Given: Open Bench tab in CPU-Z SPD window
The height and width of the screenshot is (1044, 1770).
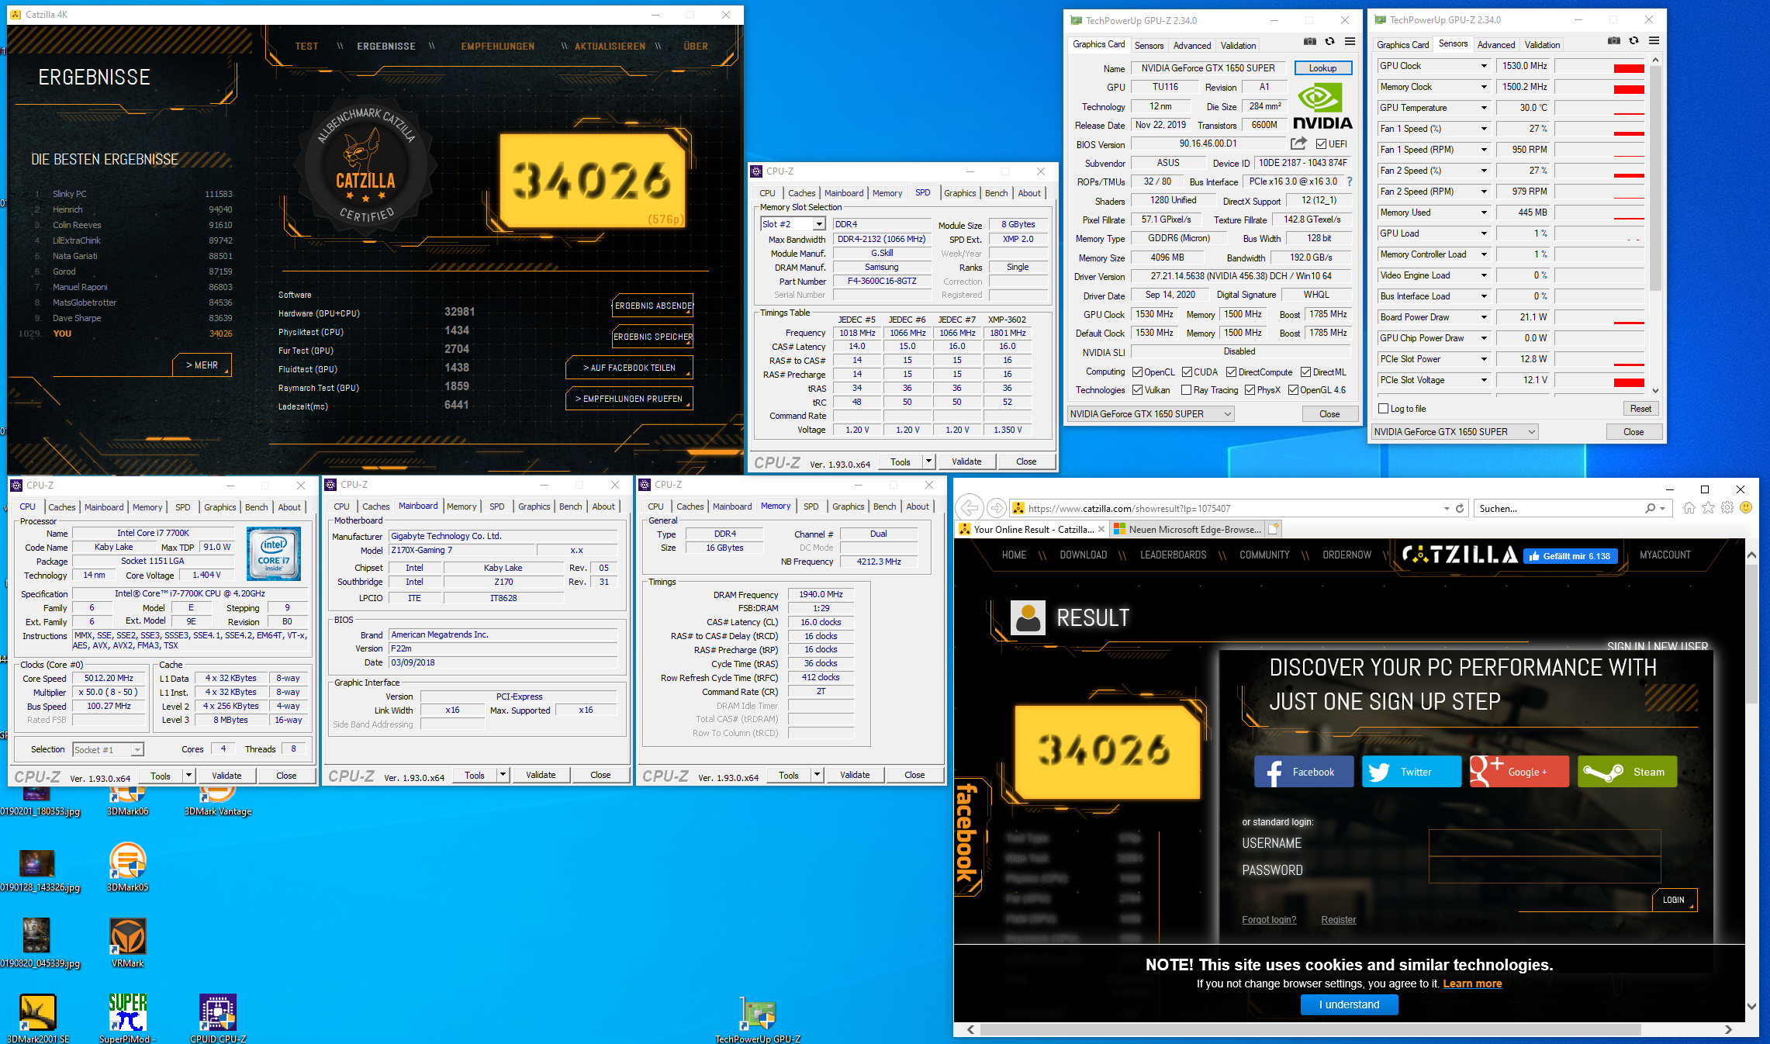Looking at the screenshot, I should [x=997, y=193].
